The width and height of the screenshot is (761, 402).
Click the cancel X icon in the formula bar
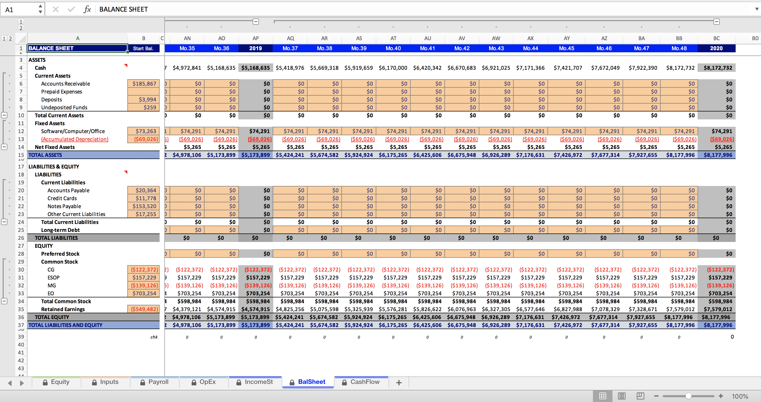coord(55,9)
